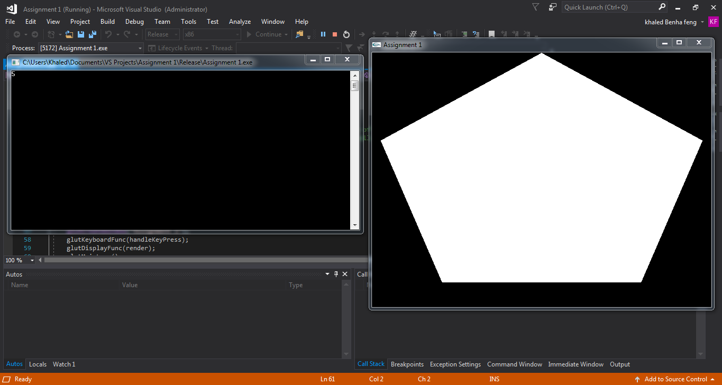
Task: Toggle a bookmark with the bookmark icon
Action: pyautogui.click(x=491, y=34)
